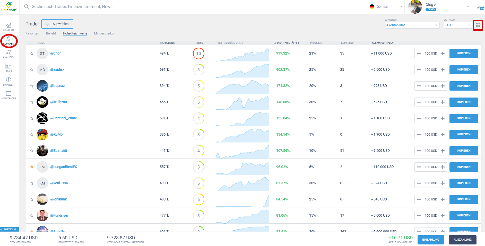Toggle the favorite star for @Fundriser
485x246 pixels.
pos(32,215)
